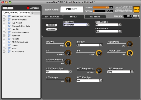
Task: Click the 1.0kHz Fs value readout
Action: pyautogui.click(x=60, y=55)
